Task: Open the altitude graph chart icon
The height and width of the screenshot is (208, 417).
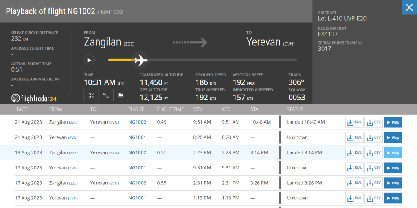Action: click(x=121, y=95)
